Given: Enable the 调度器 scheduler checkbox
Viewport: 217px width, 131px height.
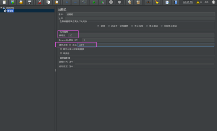Looking at the screenshot, I should tap(61, 53).
